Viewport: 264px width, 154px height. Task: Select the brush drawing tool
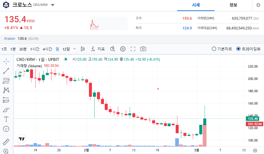click(6, 110)
